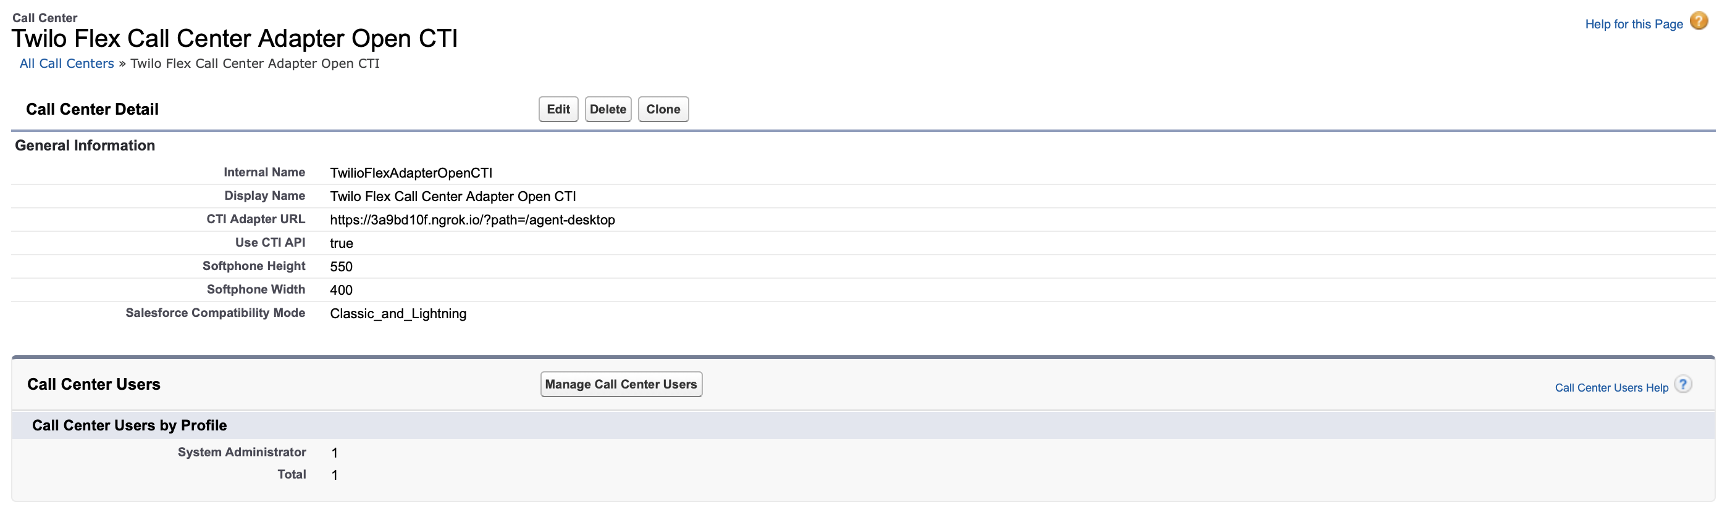Go back to All Call Centers
This screenshot has height=518, width=1722.
(x=67, y=64)
